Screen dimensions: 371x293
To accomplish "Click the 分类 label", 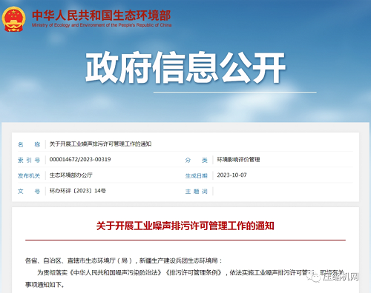I will coord(197,160).
